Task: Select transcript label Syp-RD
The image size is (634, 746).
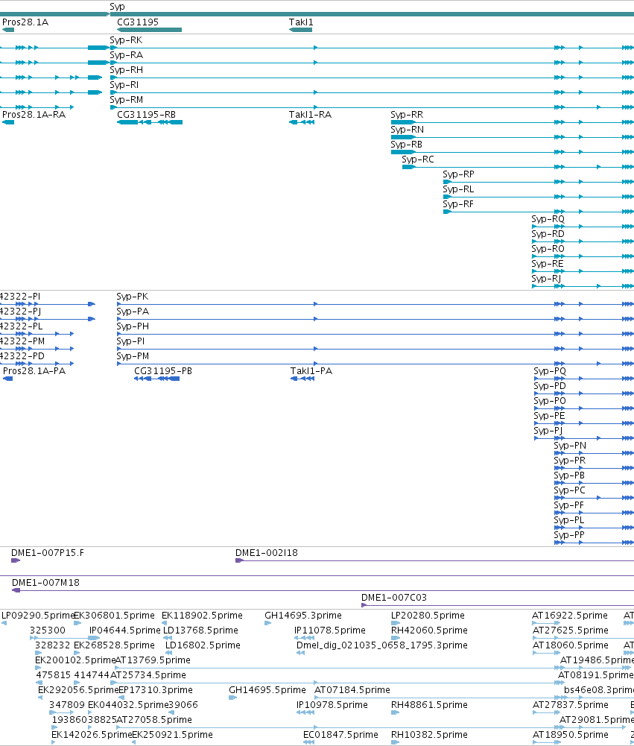Action: tap(548, 233)
